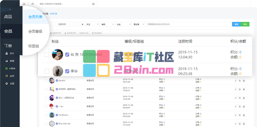Go to 会员等级 in the submenu

click(35, 31)
